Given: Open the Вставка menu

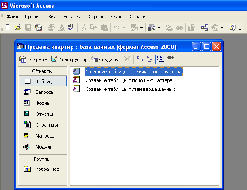Looking at the screenshot, I should (72, 17).
